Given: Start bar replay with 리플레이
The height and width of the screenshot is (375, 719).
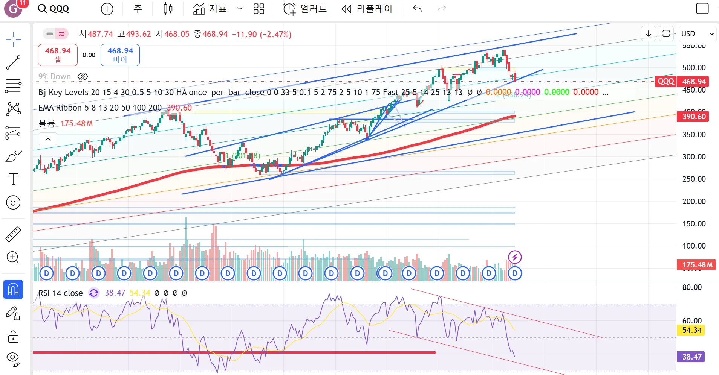Looking at the screenshot, I should [367, 9].
